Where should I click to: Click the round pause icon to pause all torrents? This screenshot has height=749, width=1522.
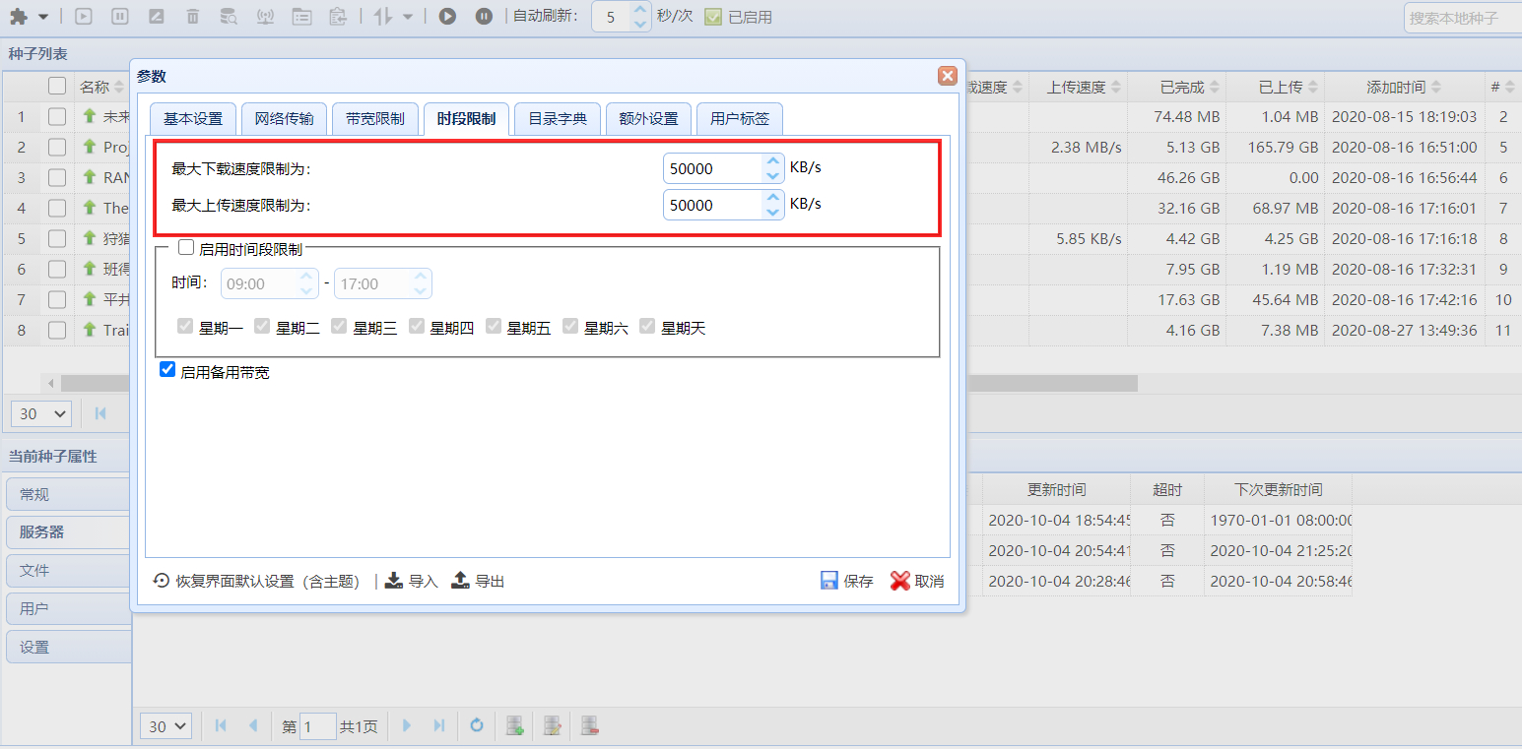tap(484, 17)
